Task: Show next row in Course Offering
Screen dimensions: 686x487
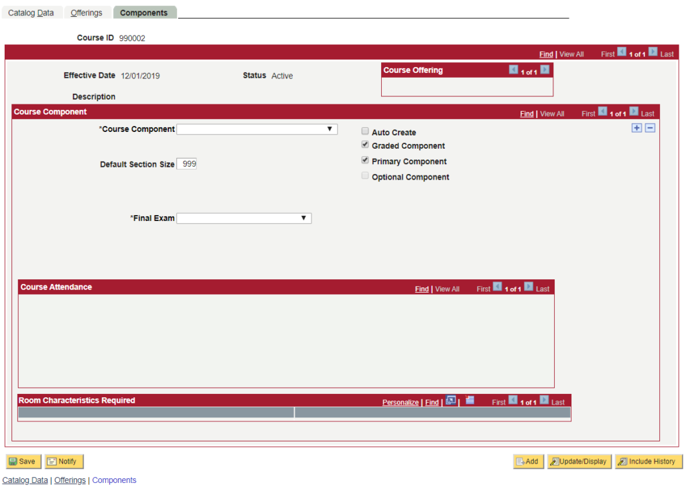Action: coord(545,70)
